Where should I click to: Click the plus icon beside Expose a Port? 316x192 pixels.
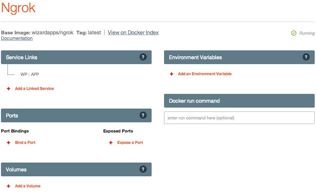[111, 143]
